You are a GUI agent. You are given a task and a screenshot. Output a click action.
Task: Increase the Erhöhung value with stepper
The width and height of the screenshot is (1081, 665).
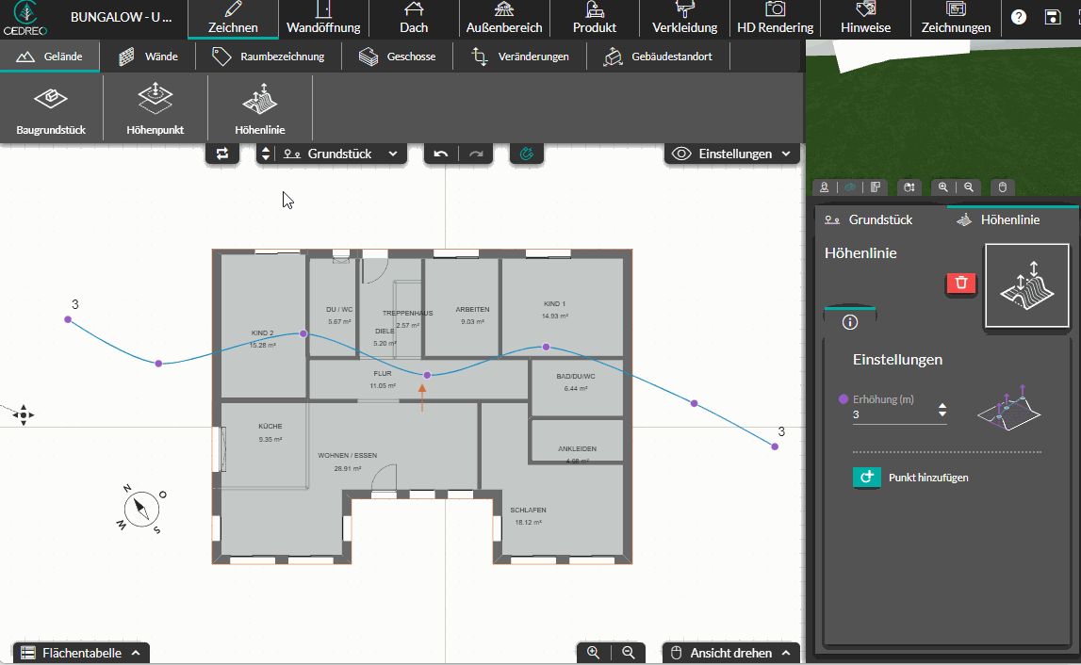click(x=942, y=406)
